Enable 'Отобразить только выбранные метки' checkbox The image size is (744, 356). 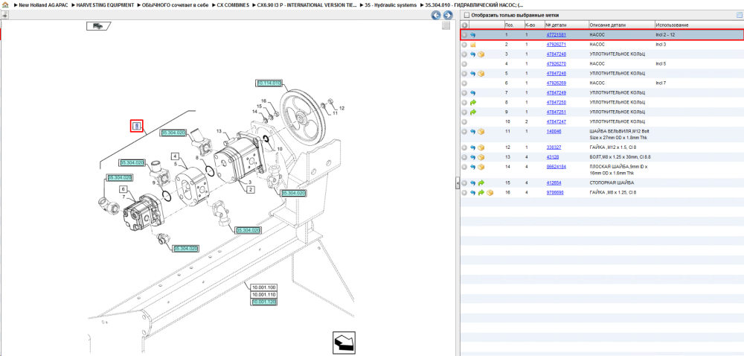pyautogui.click(x=466, y=15)
